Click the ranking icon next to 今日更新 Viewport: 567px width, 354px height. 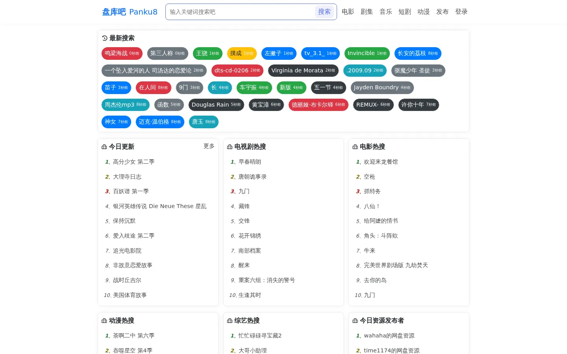(104, 147)
